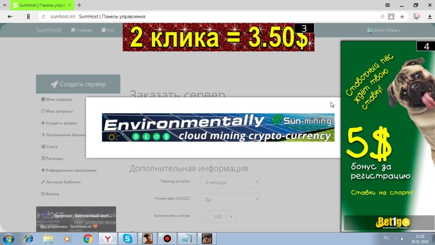Go back with the browser back arrow

(10, 17)
